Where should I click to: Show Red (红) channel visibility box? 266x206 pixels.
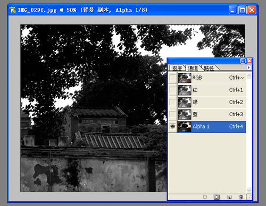click(172, 90)
